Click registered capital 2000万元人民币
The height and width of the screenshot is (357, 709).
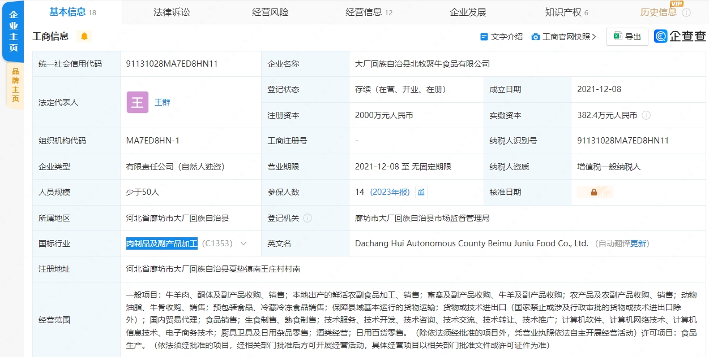tap(384, 115)
